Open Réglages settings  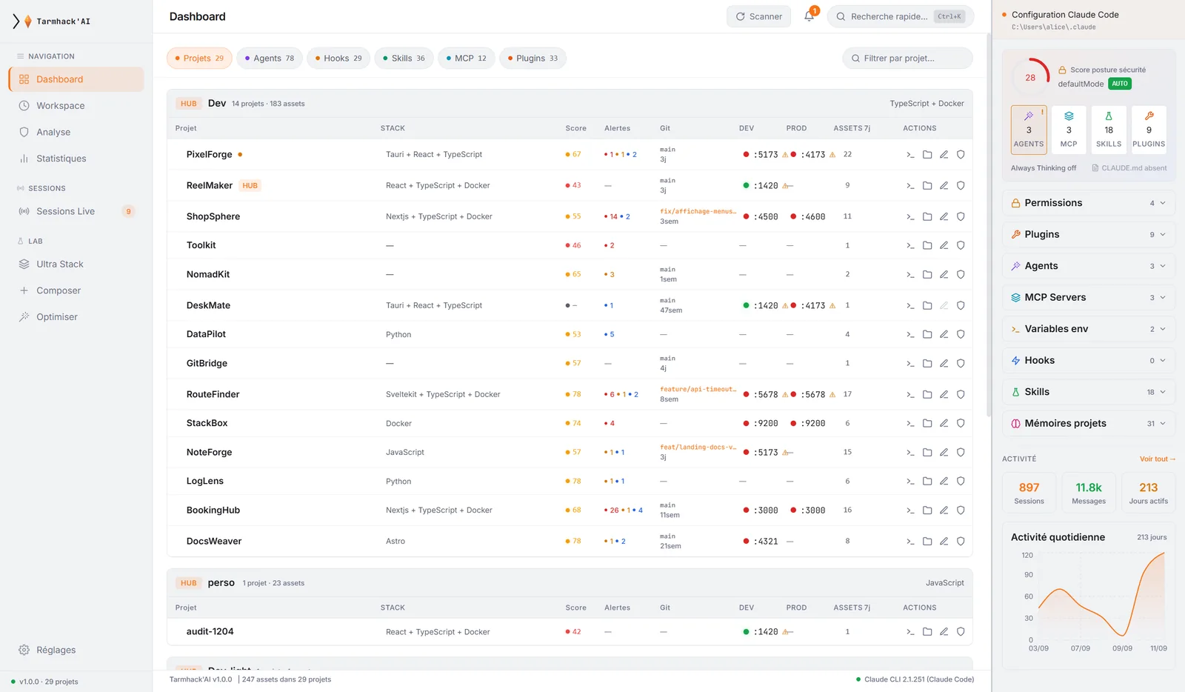[x=76, y=651]
